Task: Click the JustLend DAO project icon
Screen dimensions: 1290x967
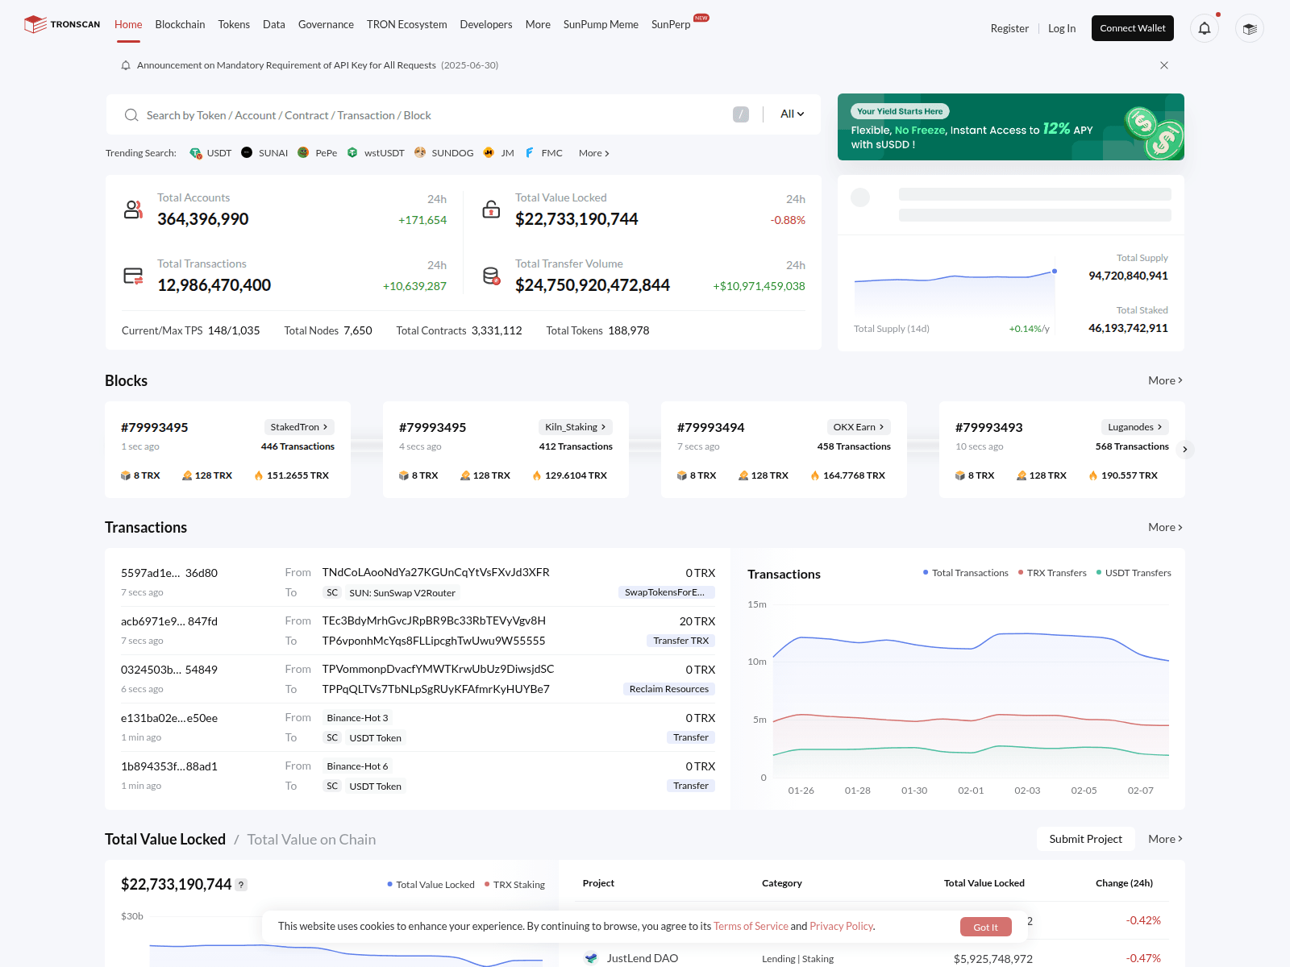Action: pos(591,958)
